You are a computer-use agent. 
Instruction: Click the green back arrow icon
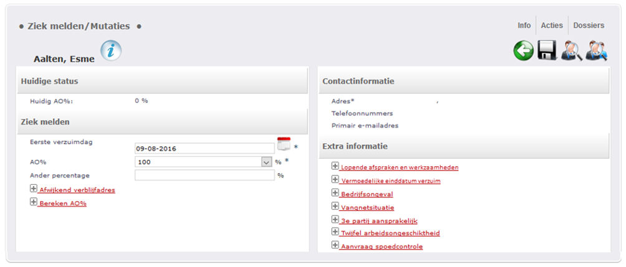pyautogui.click(x=523, y=51)
